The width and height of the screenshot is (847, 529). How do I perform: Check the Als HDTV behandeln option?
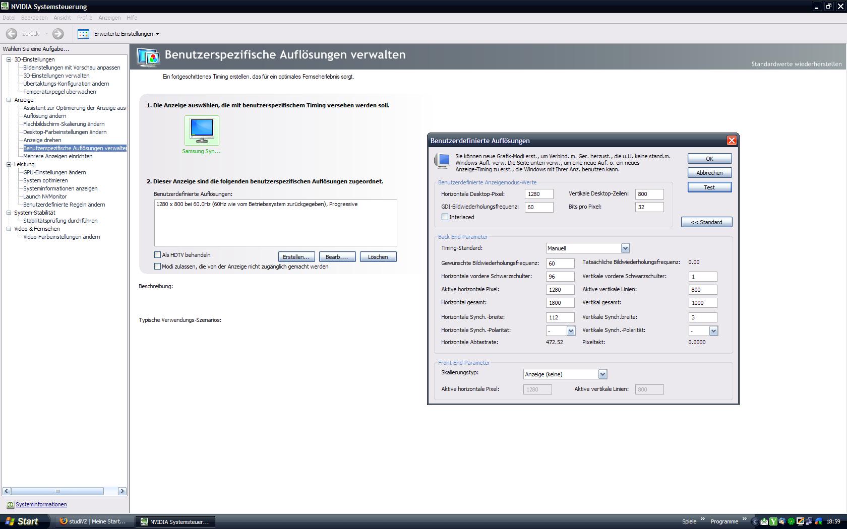(158, 255)
